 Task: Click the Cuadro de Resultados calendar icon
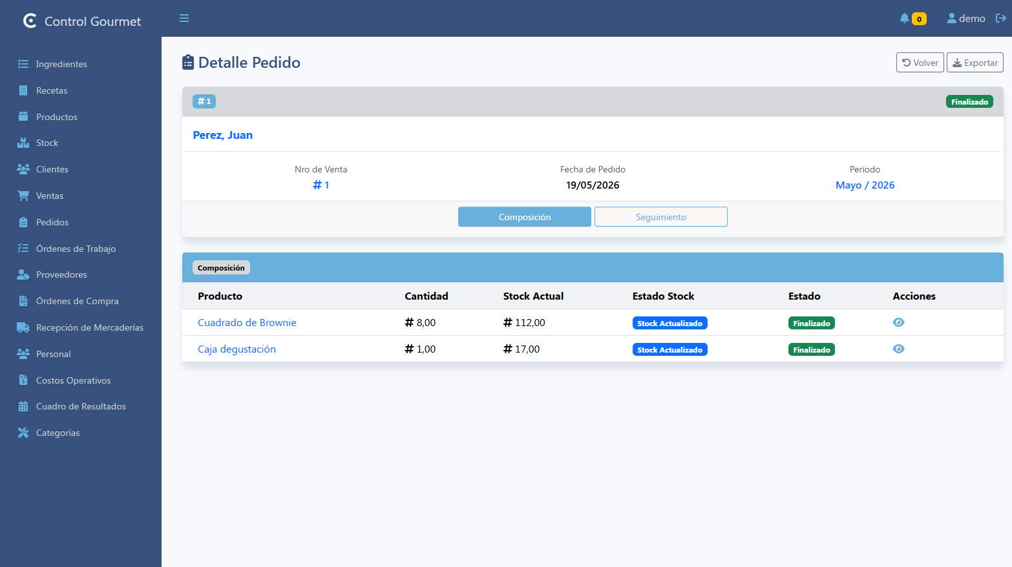[x=23, y=406]
